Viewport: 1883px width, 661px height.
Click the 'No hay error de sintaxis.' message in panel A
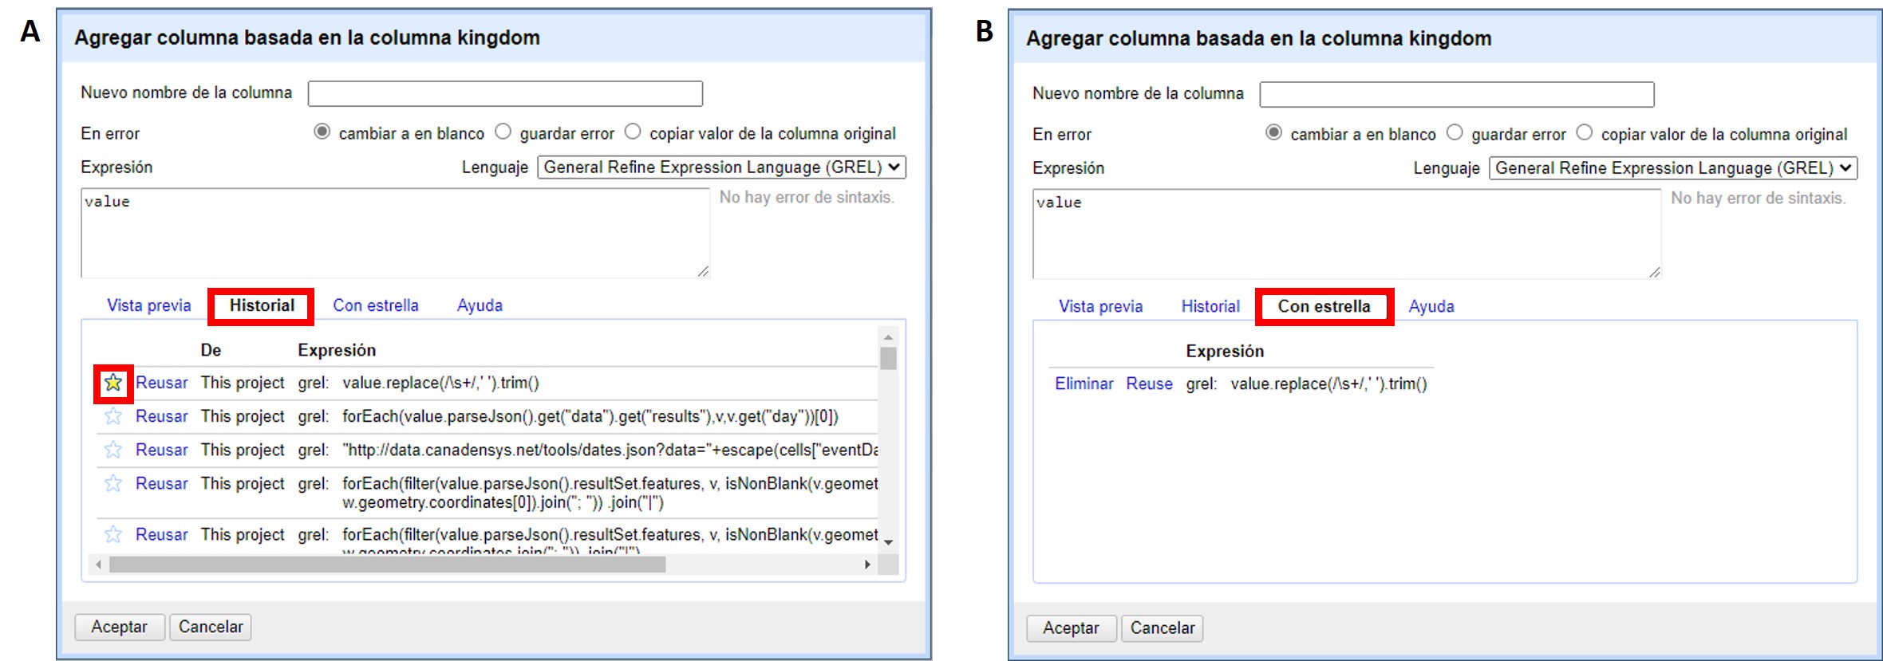tap(807, 197)
